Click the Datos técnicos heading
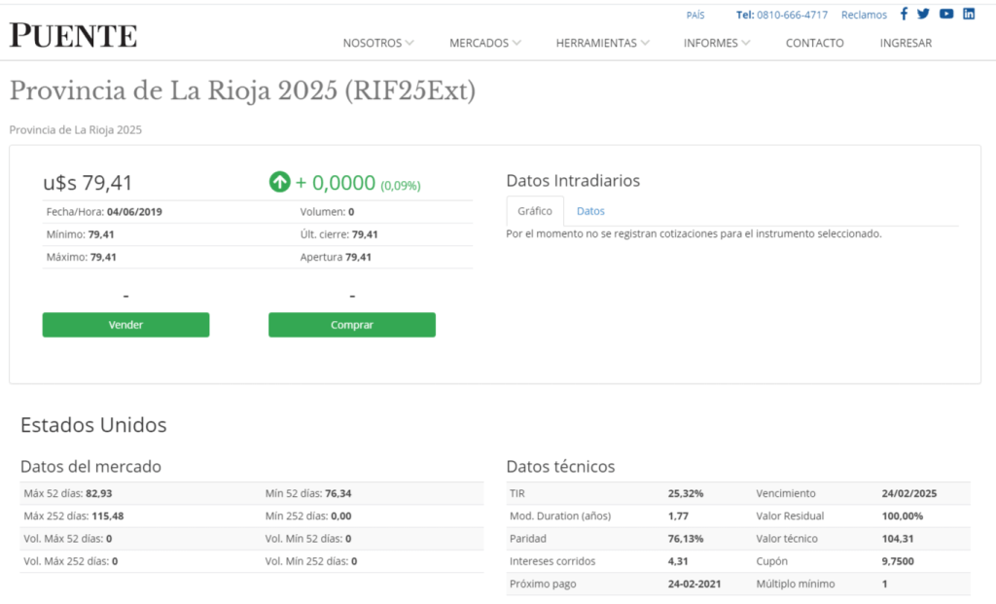996x604 pixels. [x=561, y=466]
